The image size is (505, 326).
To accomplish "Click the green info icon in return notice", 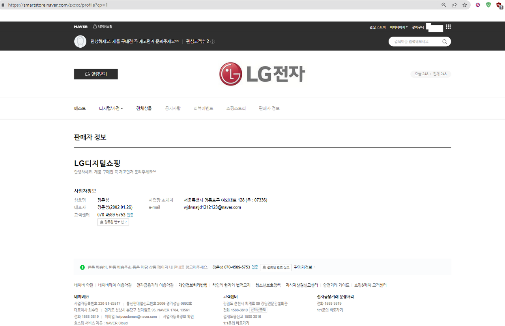I will (x=82, y=267).
